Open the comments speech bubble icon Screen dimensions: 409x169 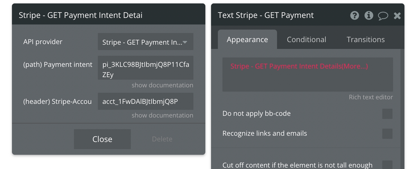point(383,16)
